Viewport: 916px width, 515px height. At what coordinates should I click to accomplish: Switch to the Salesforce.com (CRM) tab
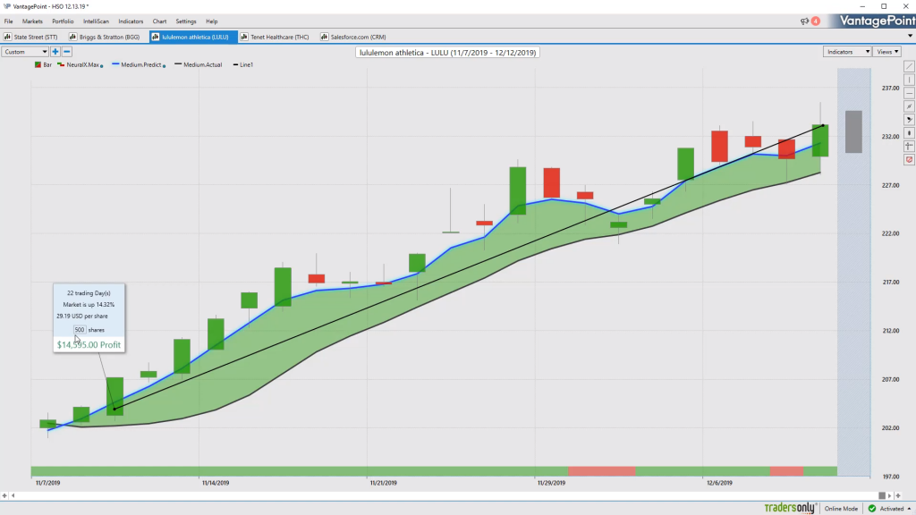coord(353,37)
